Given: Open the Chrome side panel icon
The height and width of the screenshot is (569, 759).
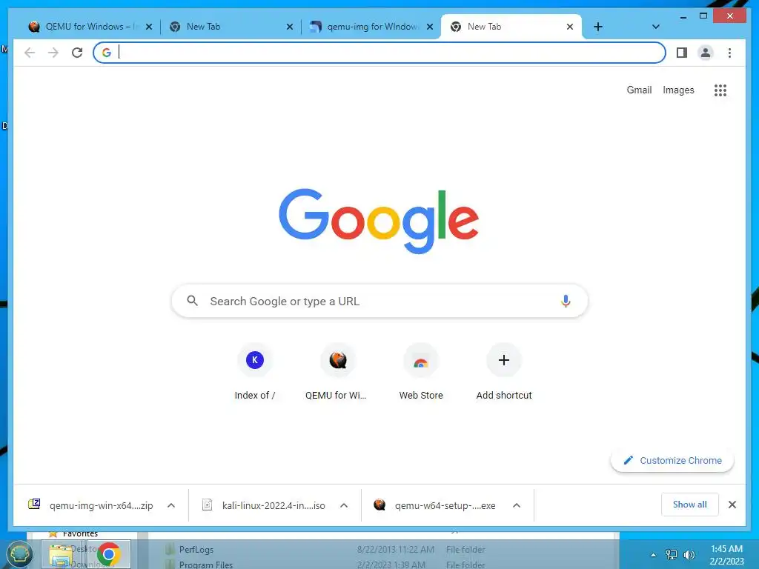Looking at the screenshot, I should [x=682, y=53].
